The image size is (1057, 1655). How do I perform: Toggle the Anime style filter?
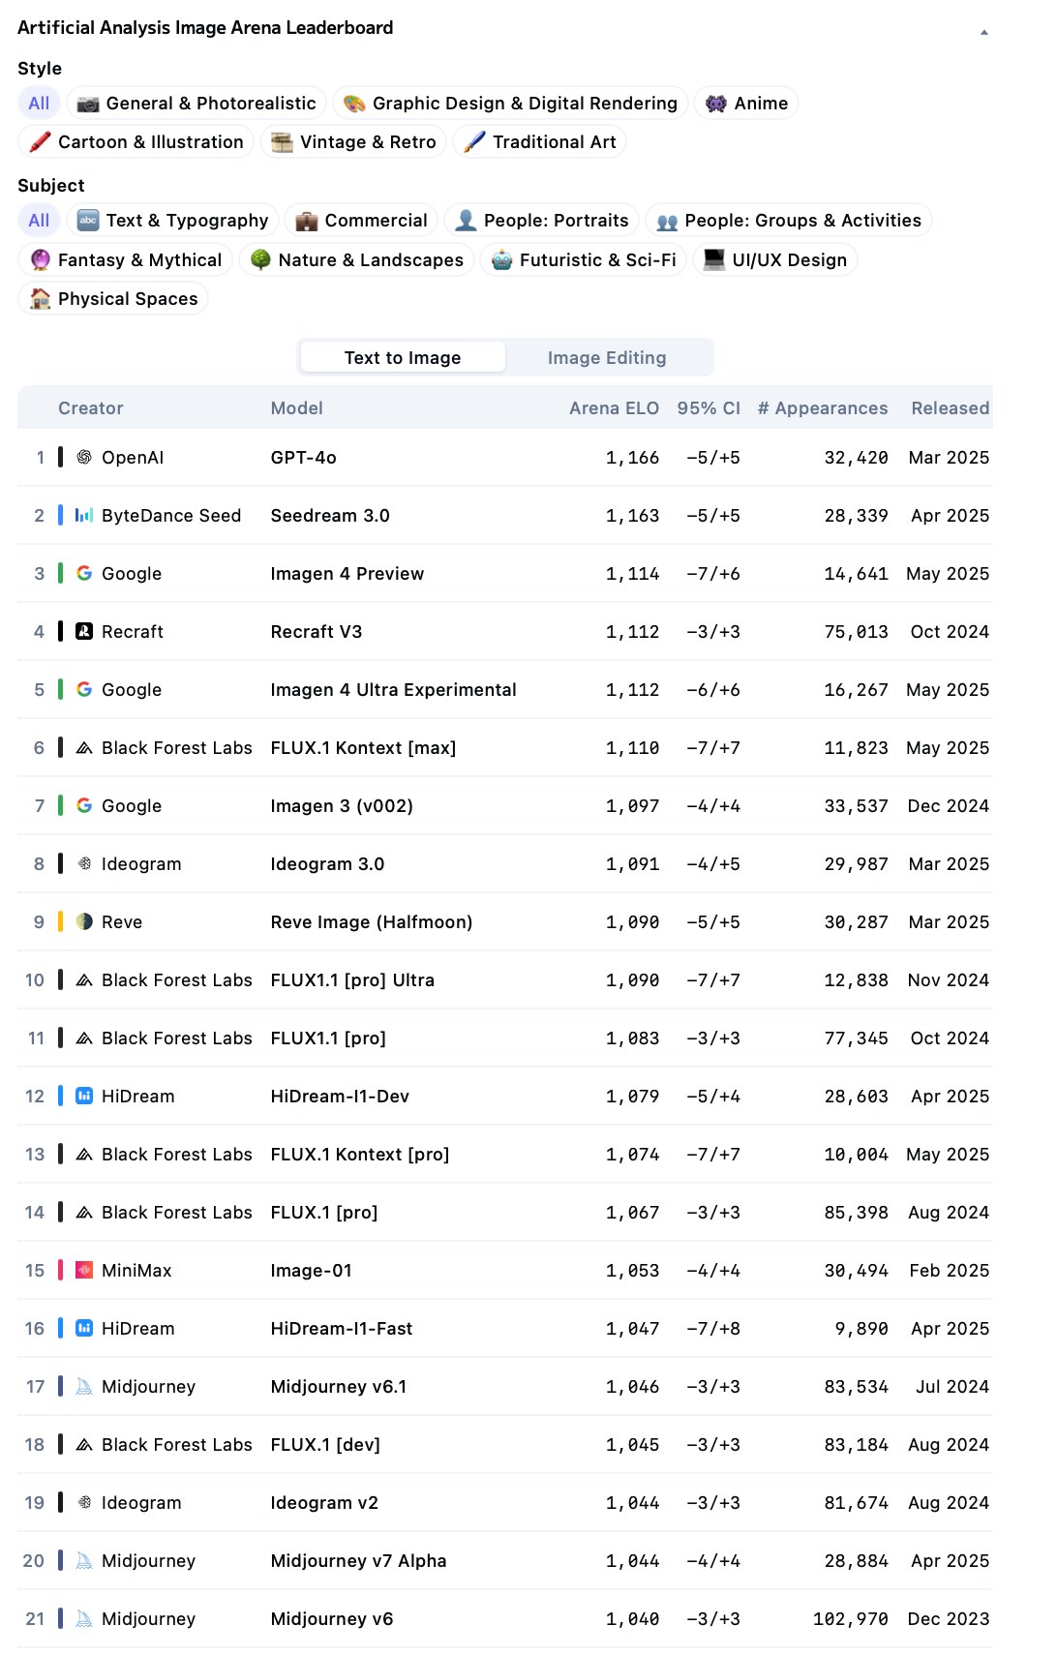tap(746, 104)
